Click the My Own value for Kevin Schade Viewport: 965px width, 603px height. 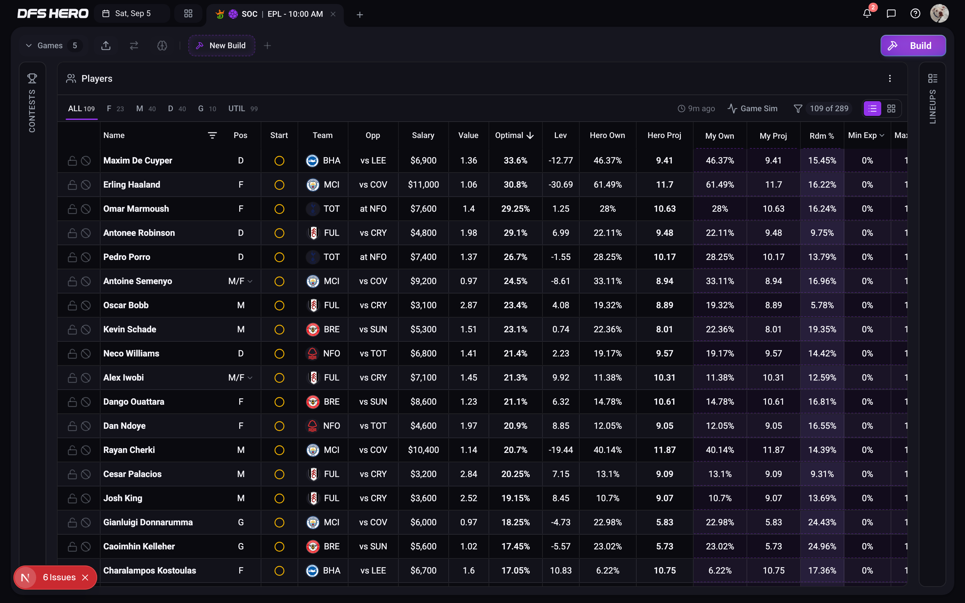click(720, 329)
